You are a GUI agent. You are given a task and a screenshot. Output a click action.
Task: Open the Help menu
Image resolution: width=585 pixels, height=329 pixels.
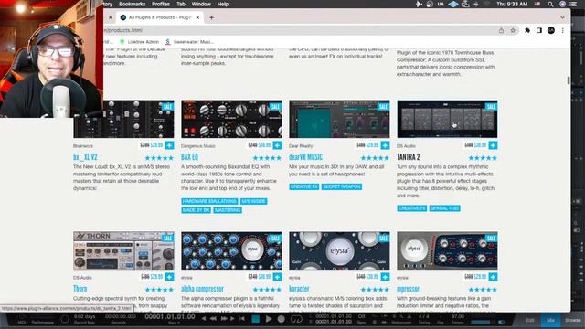click(x=223, y=4)
